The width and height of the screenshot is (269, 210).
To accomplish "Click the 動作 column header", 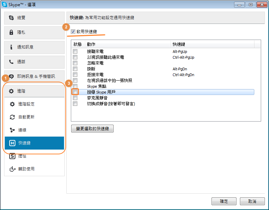I will pyautogui.click(x=128, y=44).
